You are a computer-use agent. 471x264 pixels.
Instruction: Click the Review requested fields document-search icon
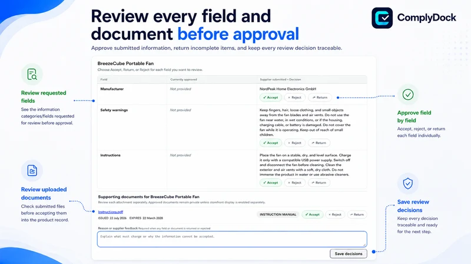32,75
